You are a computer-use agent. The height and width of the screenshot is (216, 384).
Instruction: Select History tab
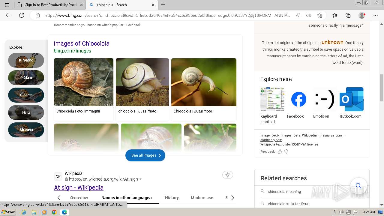click(172, 198)
